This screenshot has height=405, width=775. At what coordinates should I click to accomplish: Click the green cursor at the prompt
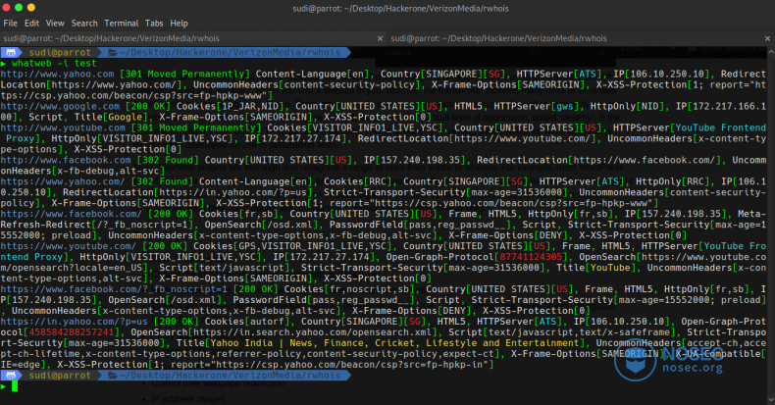15,385
